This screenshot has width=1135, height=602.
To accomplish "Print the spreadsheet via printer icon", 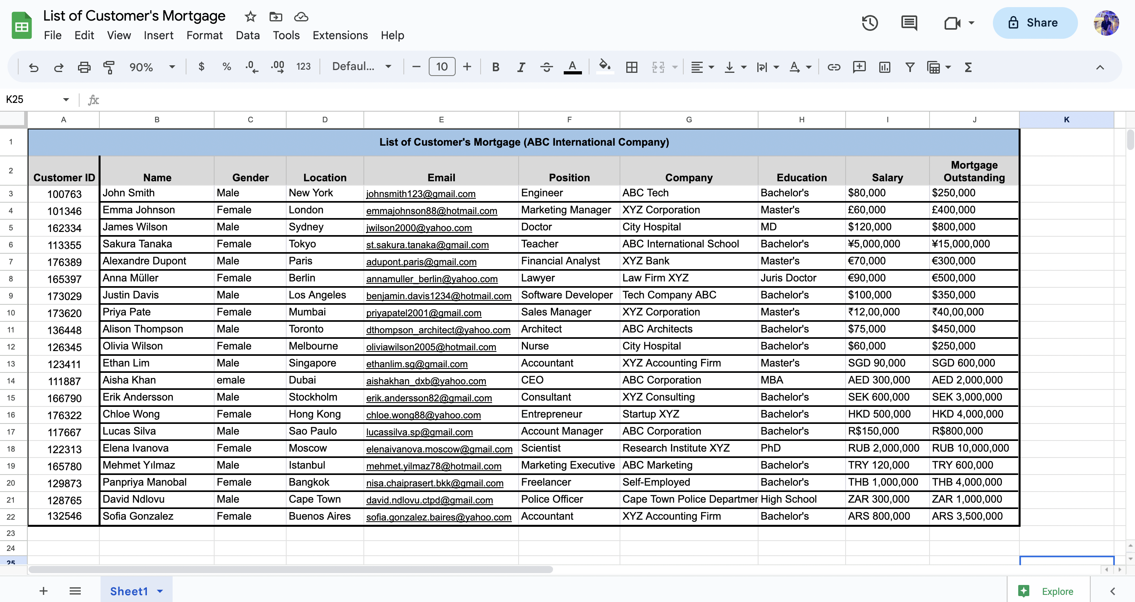I will pyautogui.click(x=84, y=67).
